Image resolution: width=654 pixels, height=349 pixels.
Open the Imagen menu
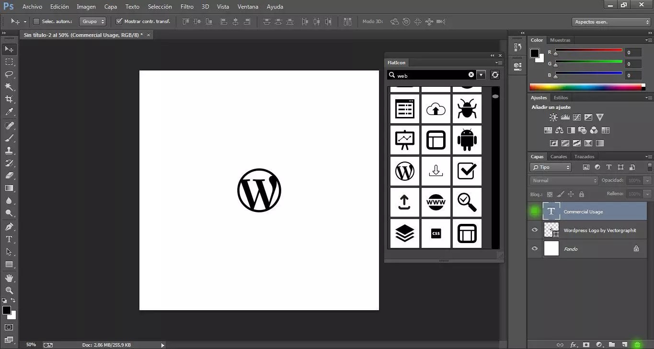pos(86,7)
